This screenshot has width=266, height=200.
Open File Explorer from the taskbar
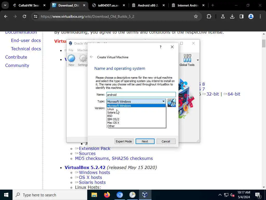tap(94, 195)
